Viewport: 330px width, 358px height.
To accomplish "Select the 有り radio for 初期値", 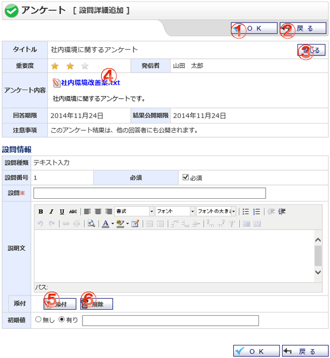I will (x=62, y=320).
